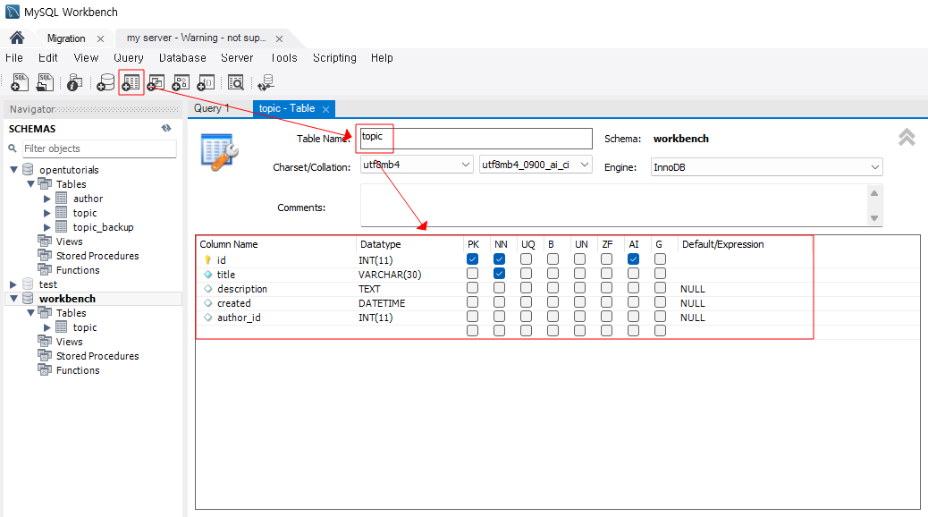Click the DATETIME datatype cell
The image size is (928, 517).
point(382,303)
